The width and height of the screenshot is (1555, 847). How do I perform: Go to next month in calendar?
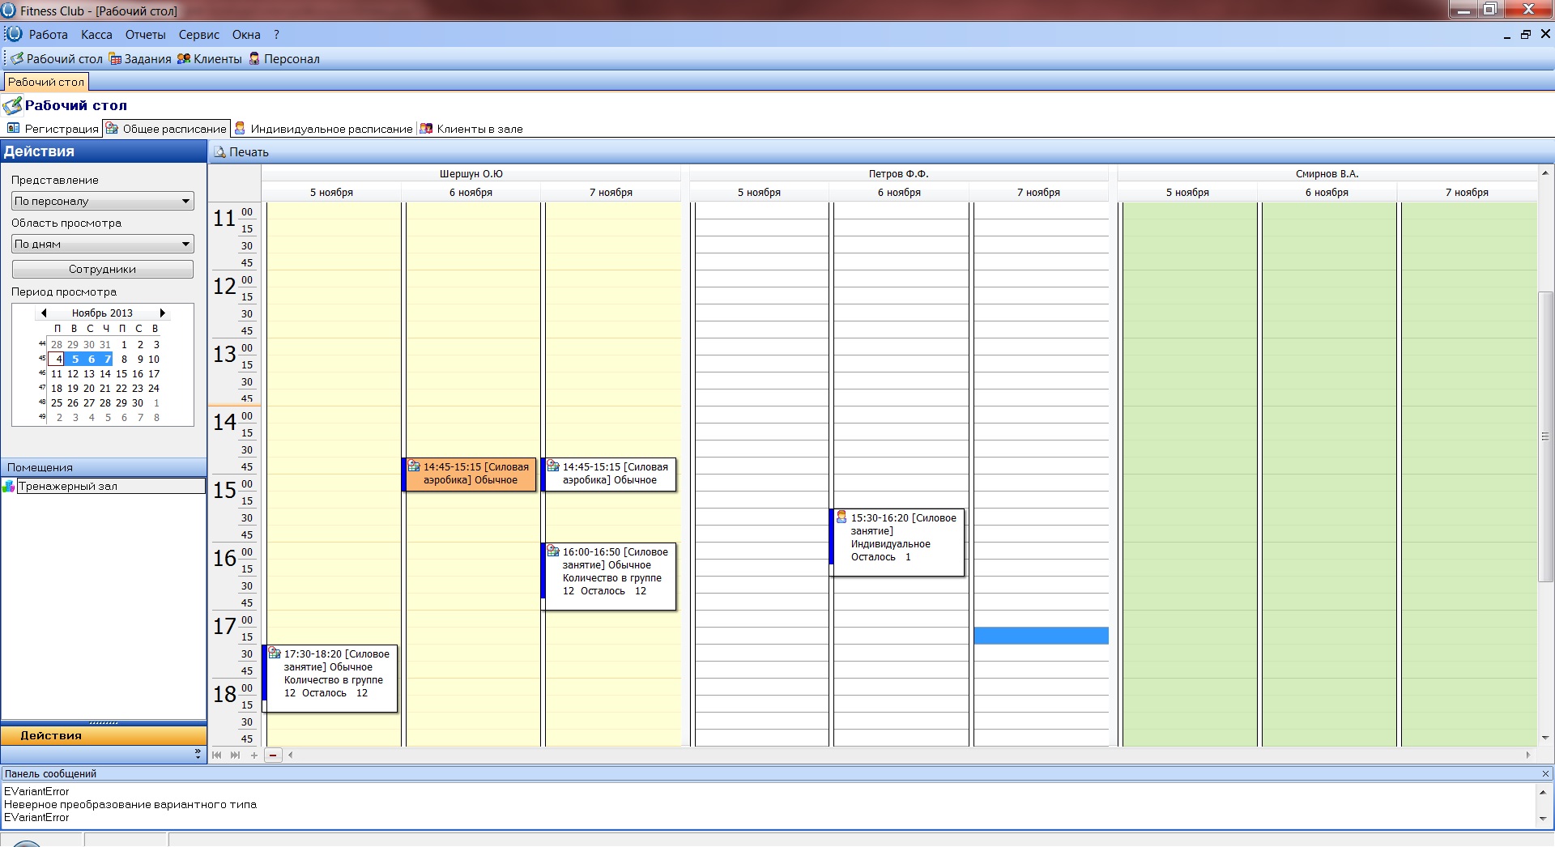coord(162,313)
